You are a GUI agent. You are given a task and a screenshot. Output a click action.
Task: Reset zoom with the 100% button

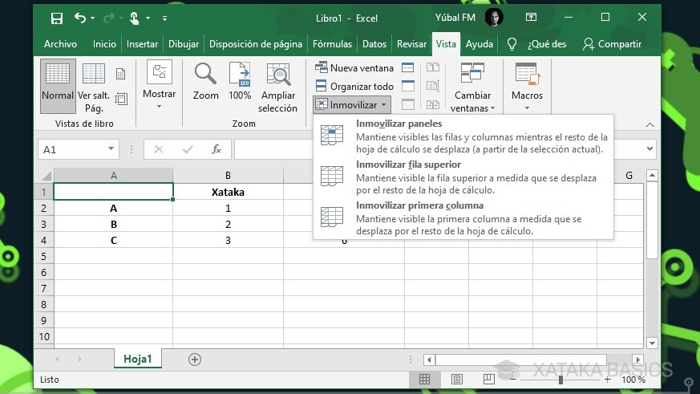[x=240, y=81]
